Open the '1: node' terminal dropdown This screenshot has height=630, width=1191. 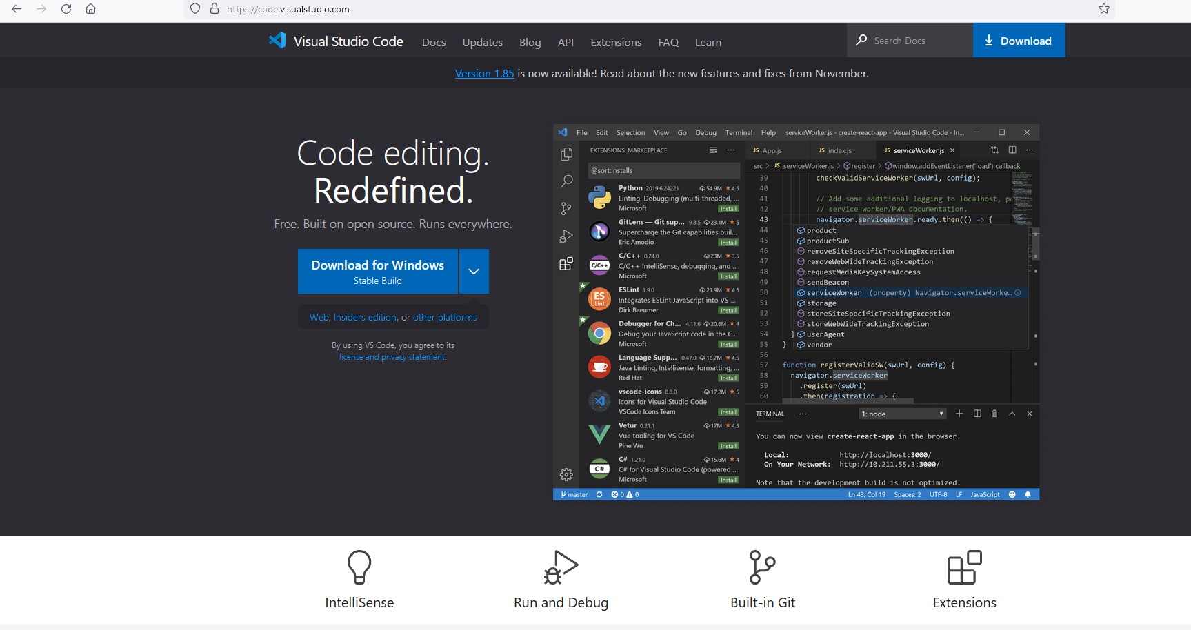coord(902,414)
